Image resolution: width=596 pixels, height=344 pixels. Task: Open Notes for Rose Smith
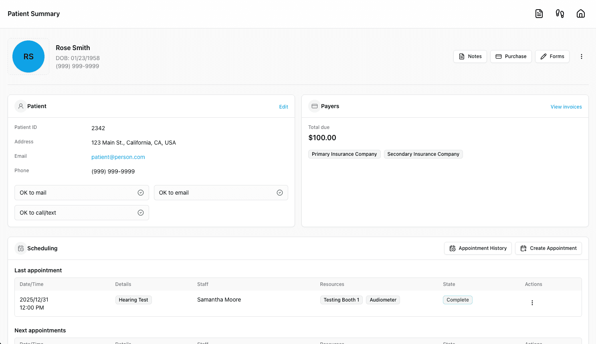pyautogui.click(x=470, y=56)
